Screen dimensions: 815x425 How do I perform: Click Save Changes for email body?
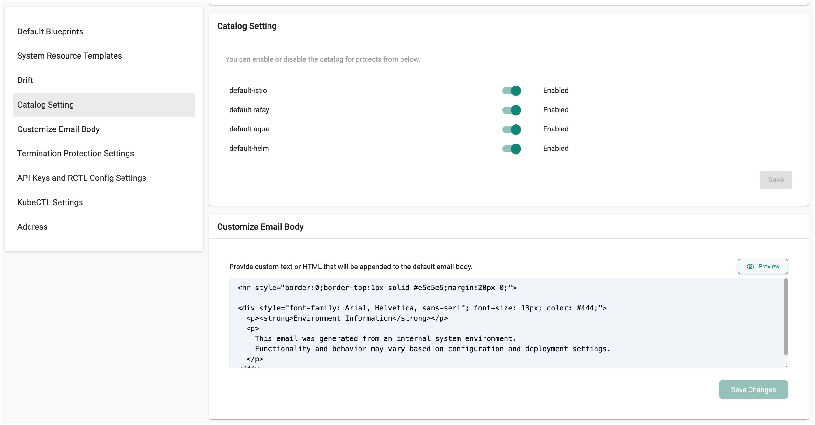coord(753,389)
